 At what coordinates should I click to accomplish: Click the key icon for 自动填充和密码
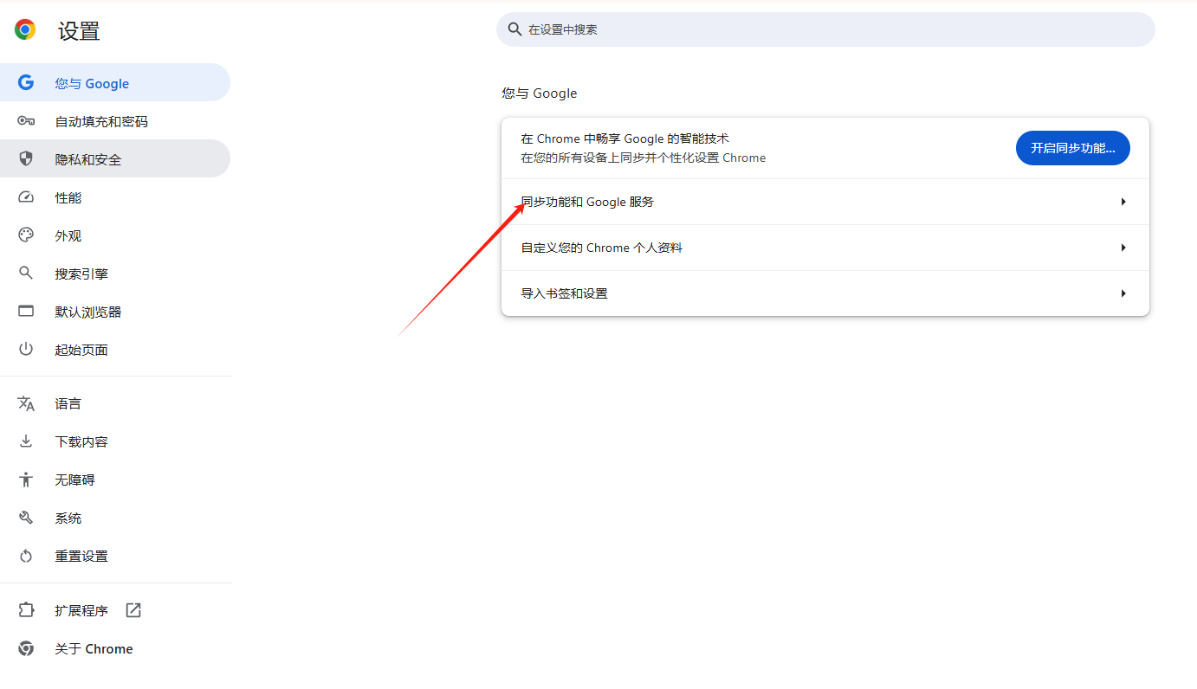pyautogui.click(x=26, y=121)
